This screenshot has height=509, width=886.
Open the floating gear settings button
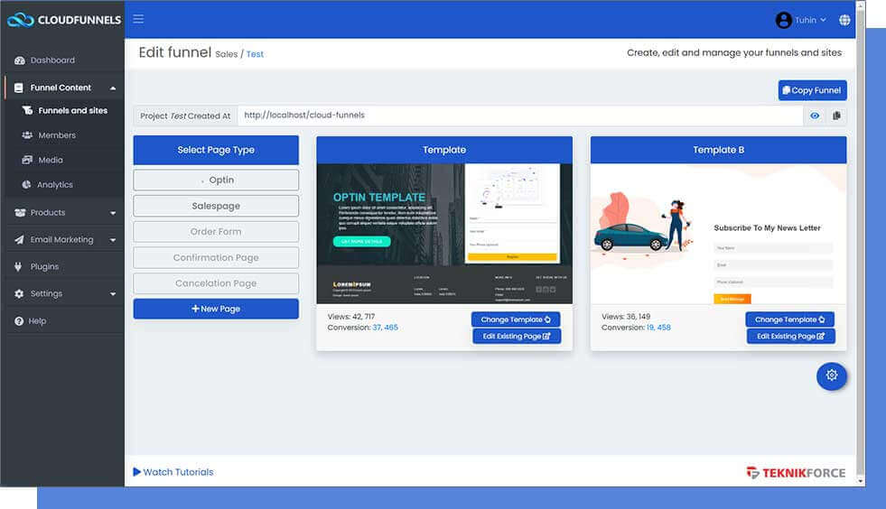831,375
